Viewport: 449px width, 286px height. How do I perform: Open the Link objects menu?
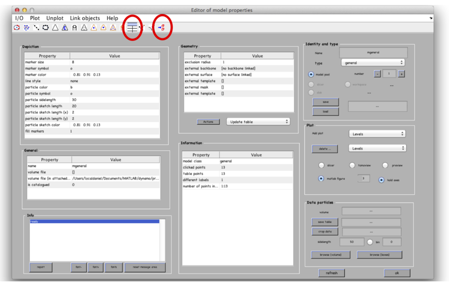tap(85, 18)
